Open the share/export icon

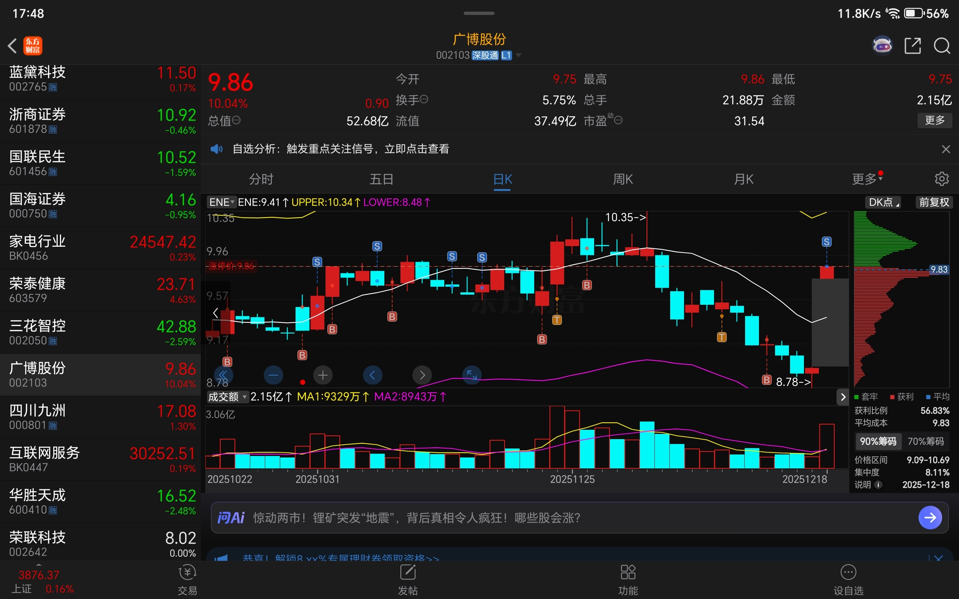coord(912,46)
